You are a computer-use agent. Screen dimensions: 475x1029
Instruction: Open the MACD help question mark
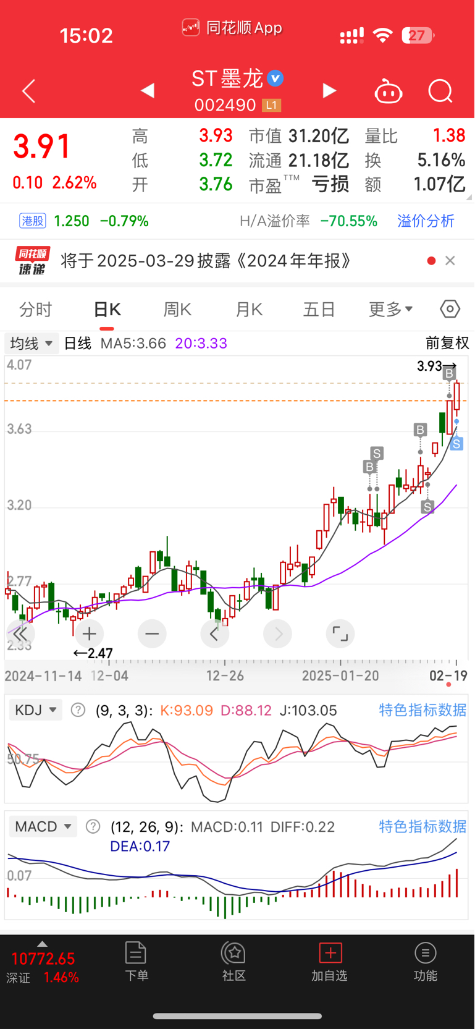93,826
